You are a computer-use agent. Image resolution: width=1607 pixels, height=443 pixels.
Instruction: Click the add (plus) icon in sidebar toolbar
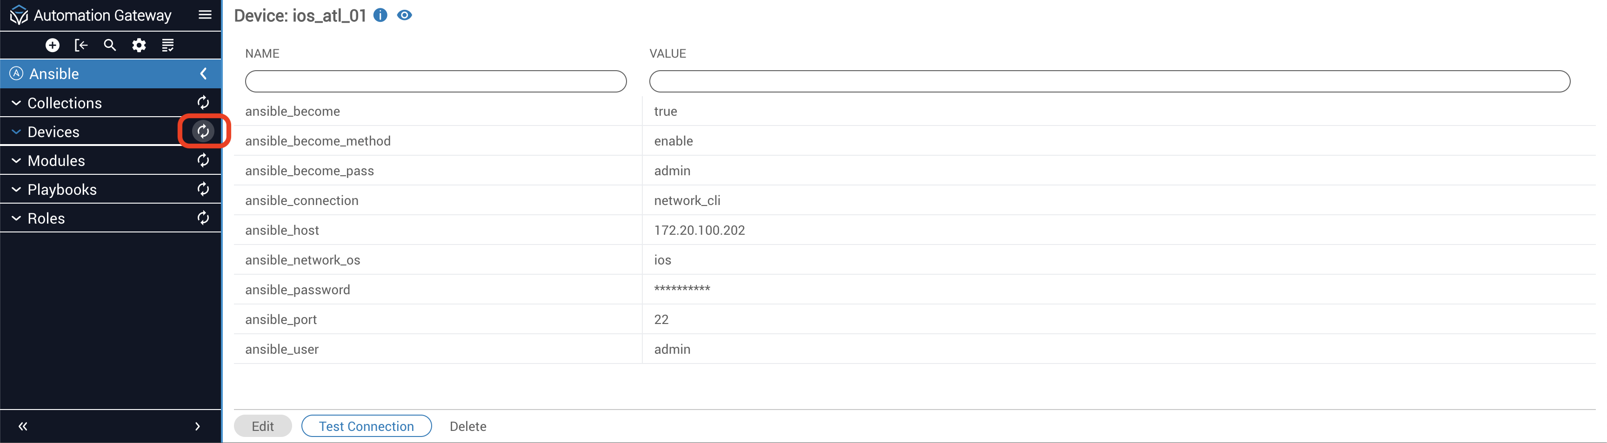pos(53,45)
